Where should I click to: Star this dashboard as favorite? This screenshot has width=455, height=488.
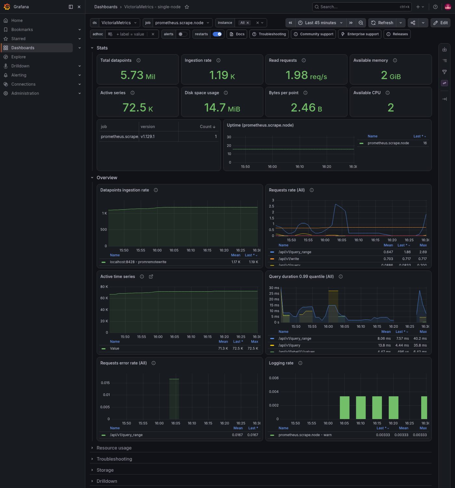[187, 7]
